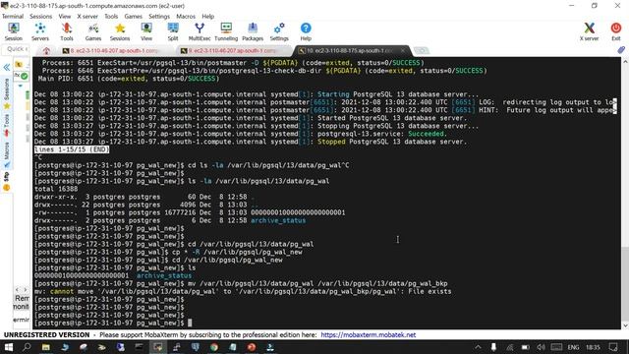Open the Macros menu
Screen dimensions: 629x354
coord(186,17)
